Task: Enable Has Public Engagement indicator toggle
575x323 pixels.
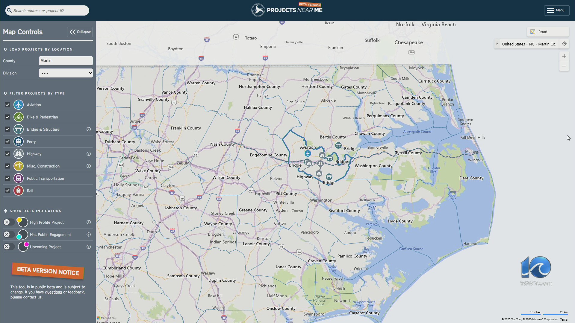Action: (9, 234)
